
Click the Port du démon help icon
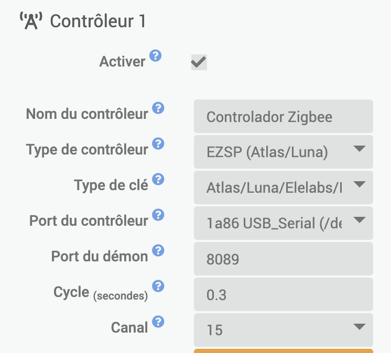click(158, 250)
